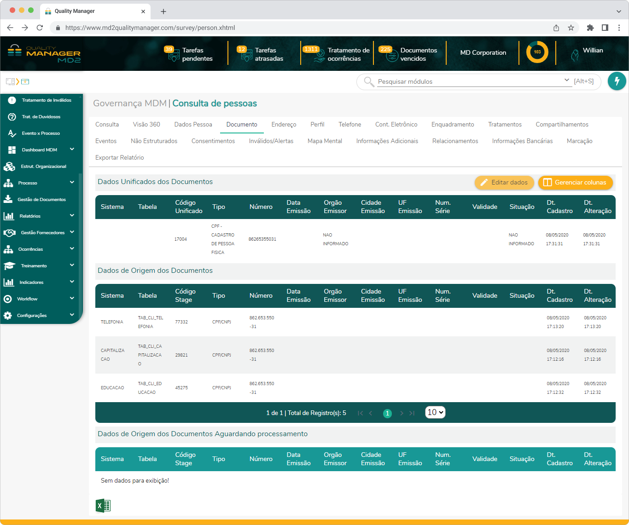Screen dimensions: 629x525
Task: Expand the Relatórios sidebar menu
Action: point(72,216)
